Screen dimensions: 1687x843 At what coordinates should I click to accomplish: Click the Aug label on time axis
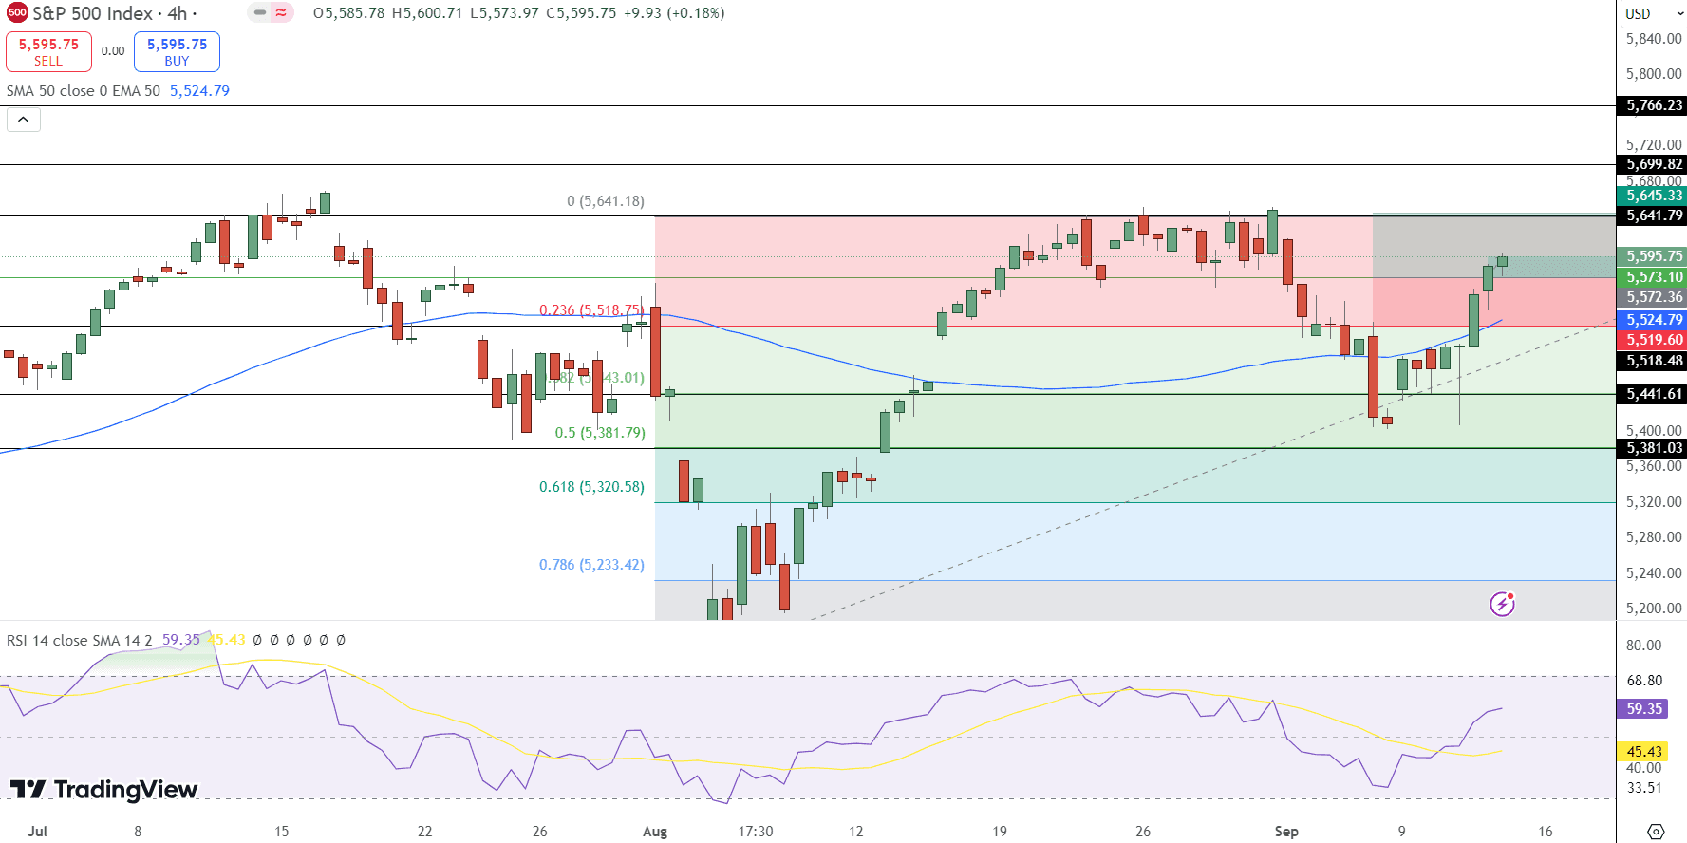(x=655, y=832)
